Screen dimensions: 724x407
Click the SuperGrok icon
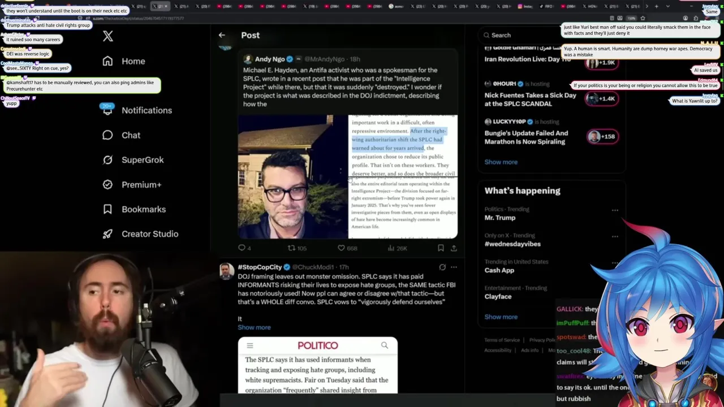(107, 160)
